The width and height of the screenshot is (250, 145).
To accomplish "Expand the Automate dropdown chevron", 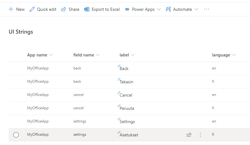I will pyautogui.click(x=196, y=9).
